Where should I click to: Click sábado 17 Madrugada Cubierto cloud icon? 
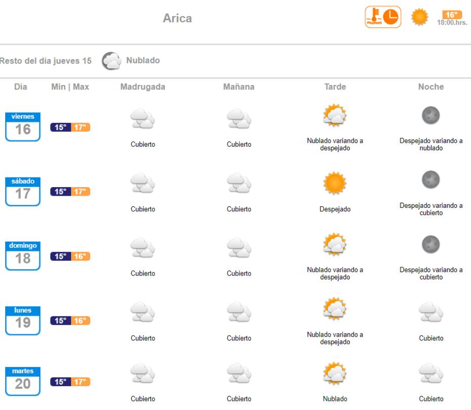click(x=142, y=183)
